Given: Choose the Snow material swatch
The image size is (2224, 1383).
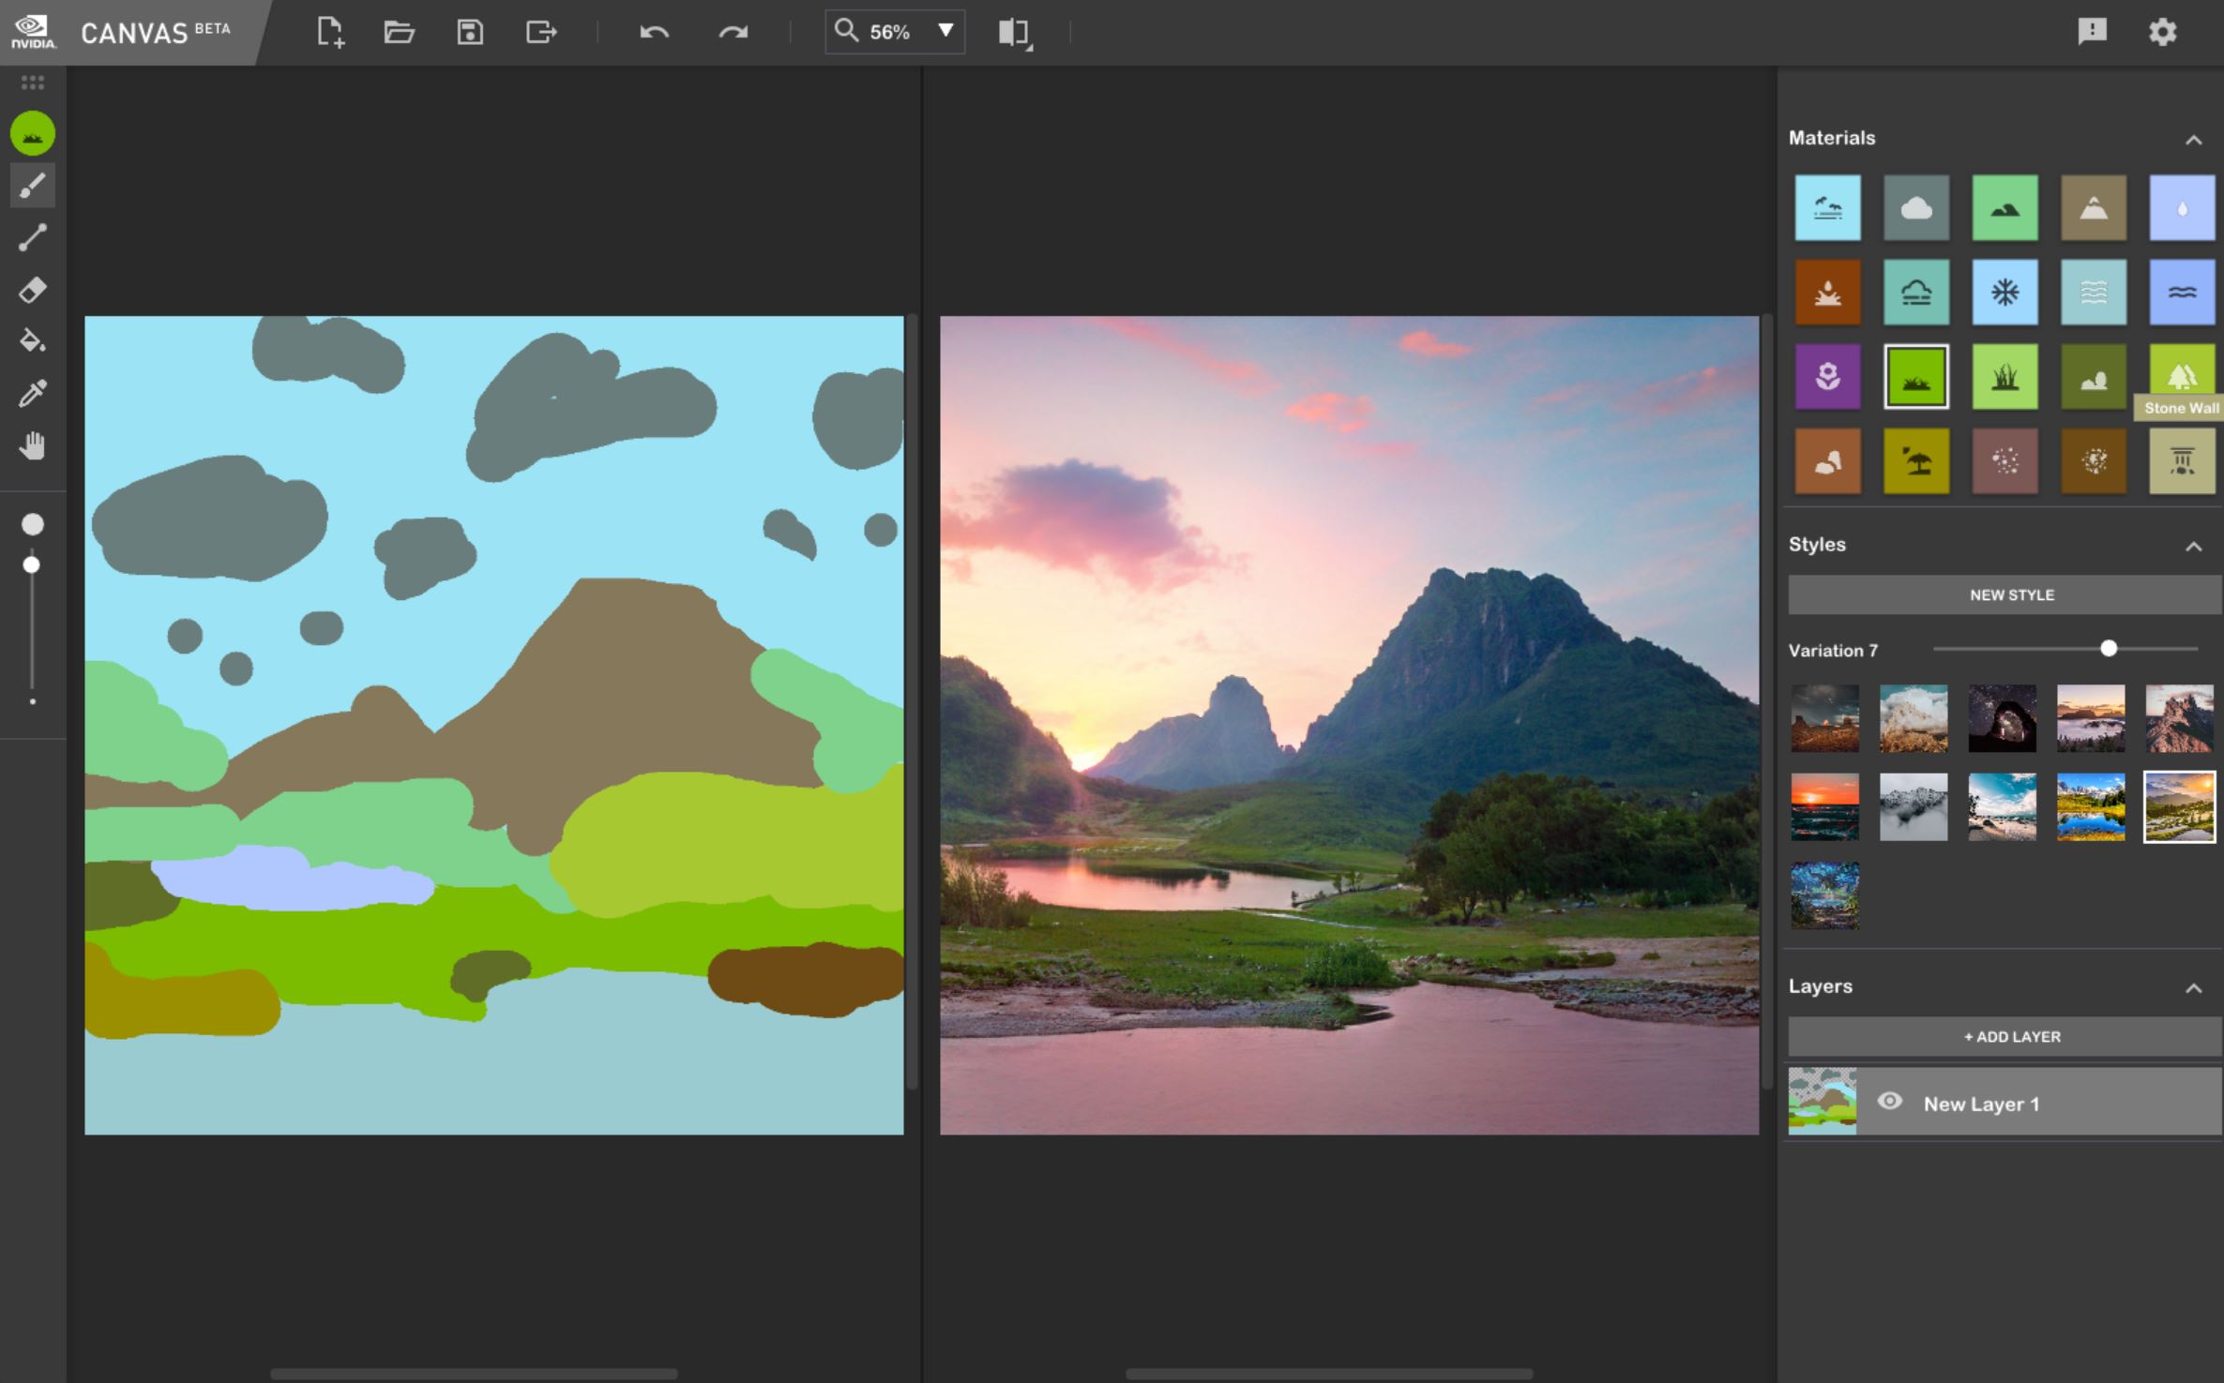Looking at the screenshot, I should point(2005,293).
